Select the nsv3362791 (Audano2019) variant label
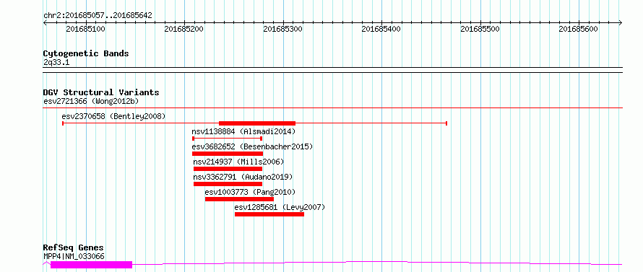 243,177
